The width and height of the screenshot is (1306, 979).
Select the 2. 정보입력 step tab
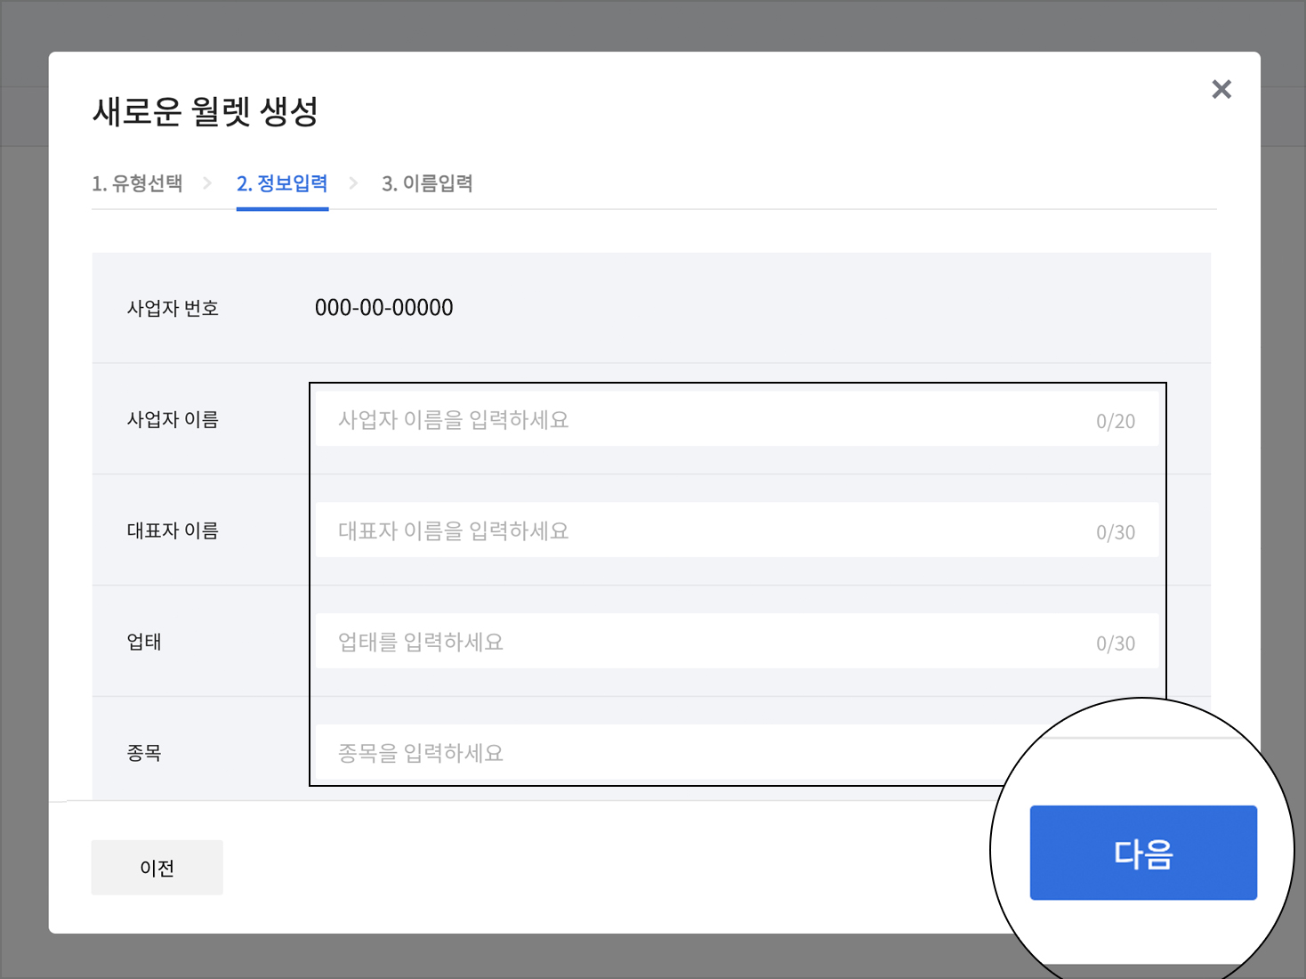click(x=282, y=183)
